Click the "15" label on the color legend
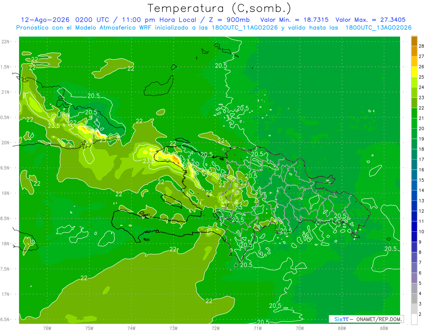431x333 pixels. 421,180
